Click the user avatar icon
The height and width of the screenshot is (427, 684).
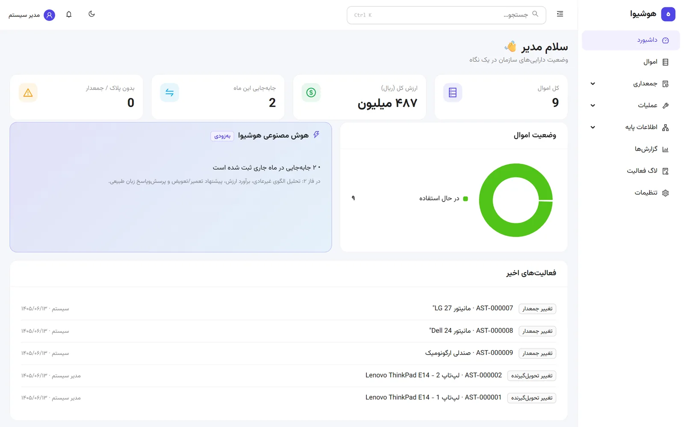(50, 15)
